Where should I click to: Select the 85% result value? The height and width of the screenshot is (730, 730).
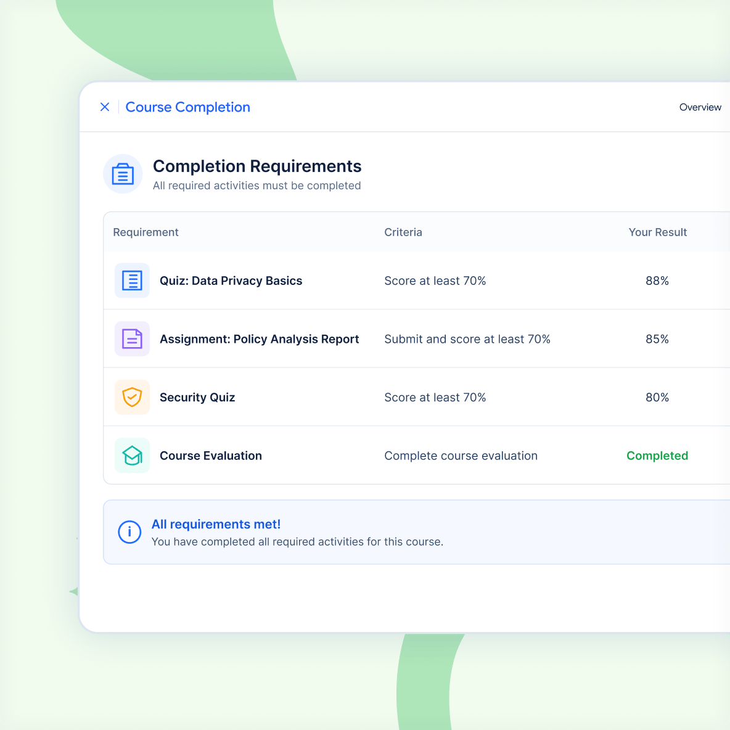[x=657, y=339]
